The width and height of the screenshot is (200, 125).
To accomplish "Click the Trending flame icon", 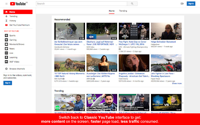I will click(6, 16).
